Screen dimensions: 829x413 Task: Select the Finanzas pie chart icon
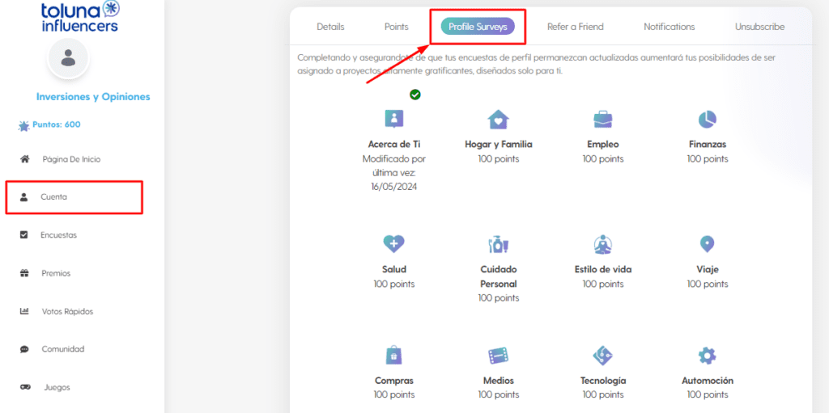(x=707, y=120)
